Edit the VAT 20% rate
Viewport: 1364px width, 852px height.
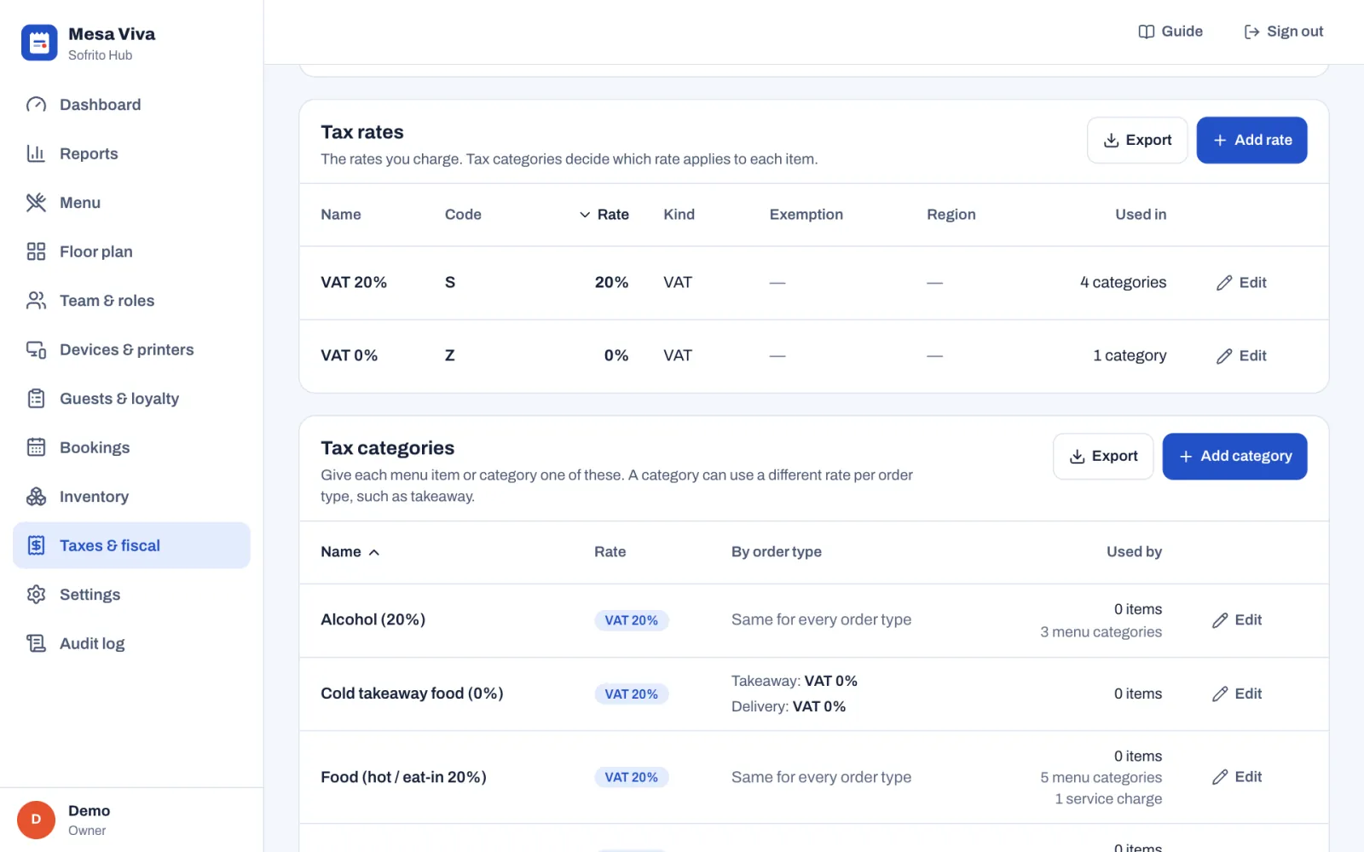coord(1241,283)
